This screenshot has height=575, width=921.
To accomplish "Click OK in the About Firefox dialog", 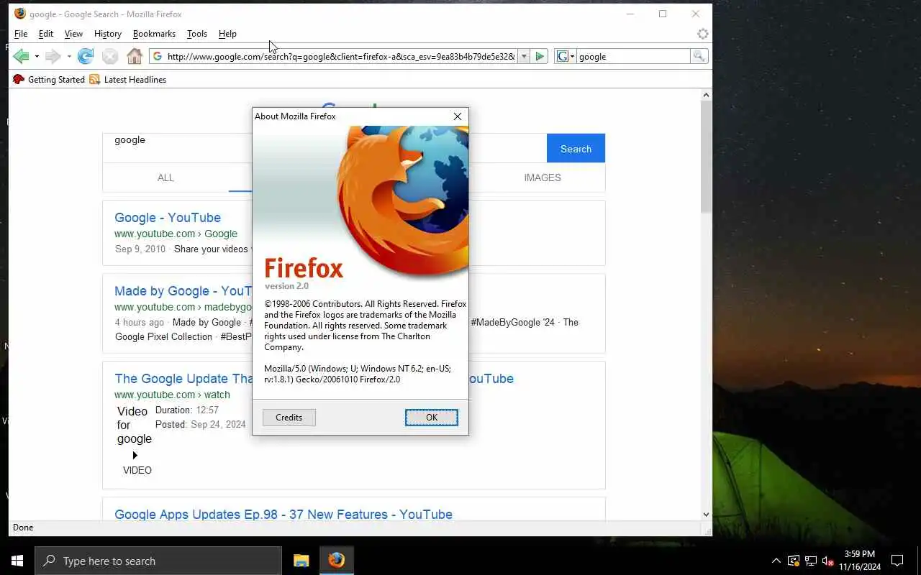I will coord(432,418).
